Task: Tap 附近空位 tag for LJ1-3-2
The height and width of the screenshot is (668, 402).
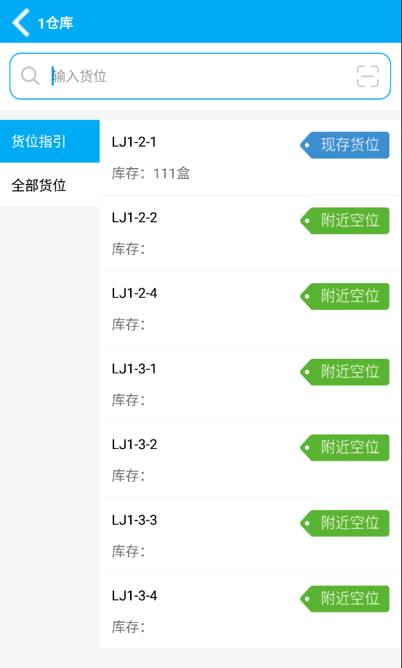Action: (x=345, y=448)
